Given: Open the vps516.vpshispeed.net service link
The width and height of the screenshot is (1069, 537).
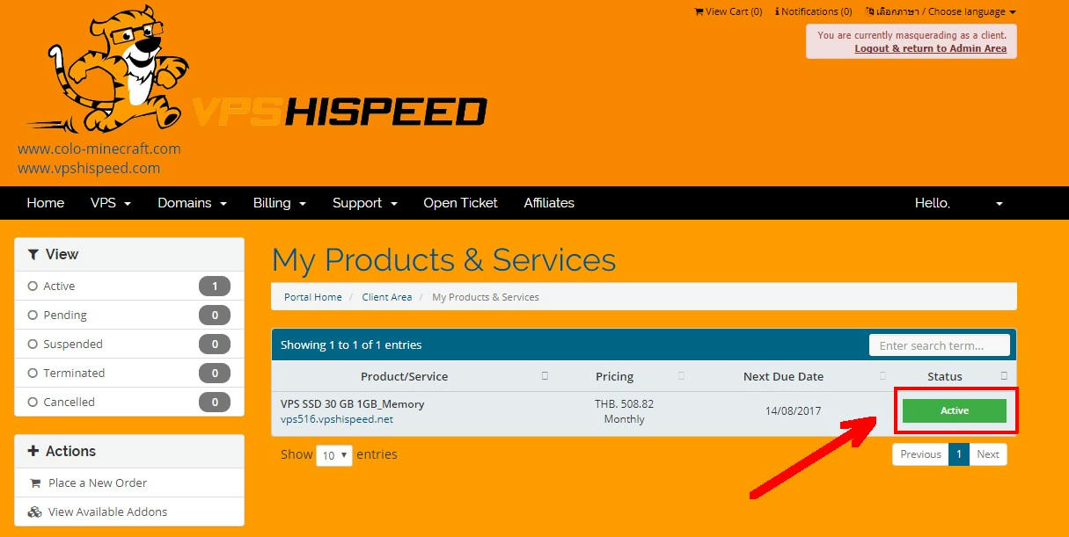Looking at the screenshot, I should point(337,419).
